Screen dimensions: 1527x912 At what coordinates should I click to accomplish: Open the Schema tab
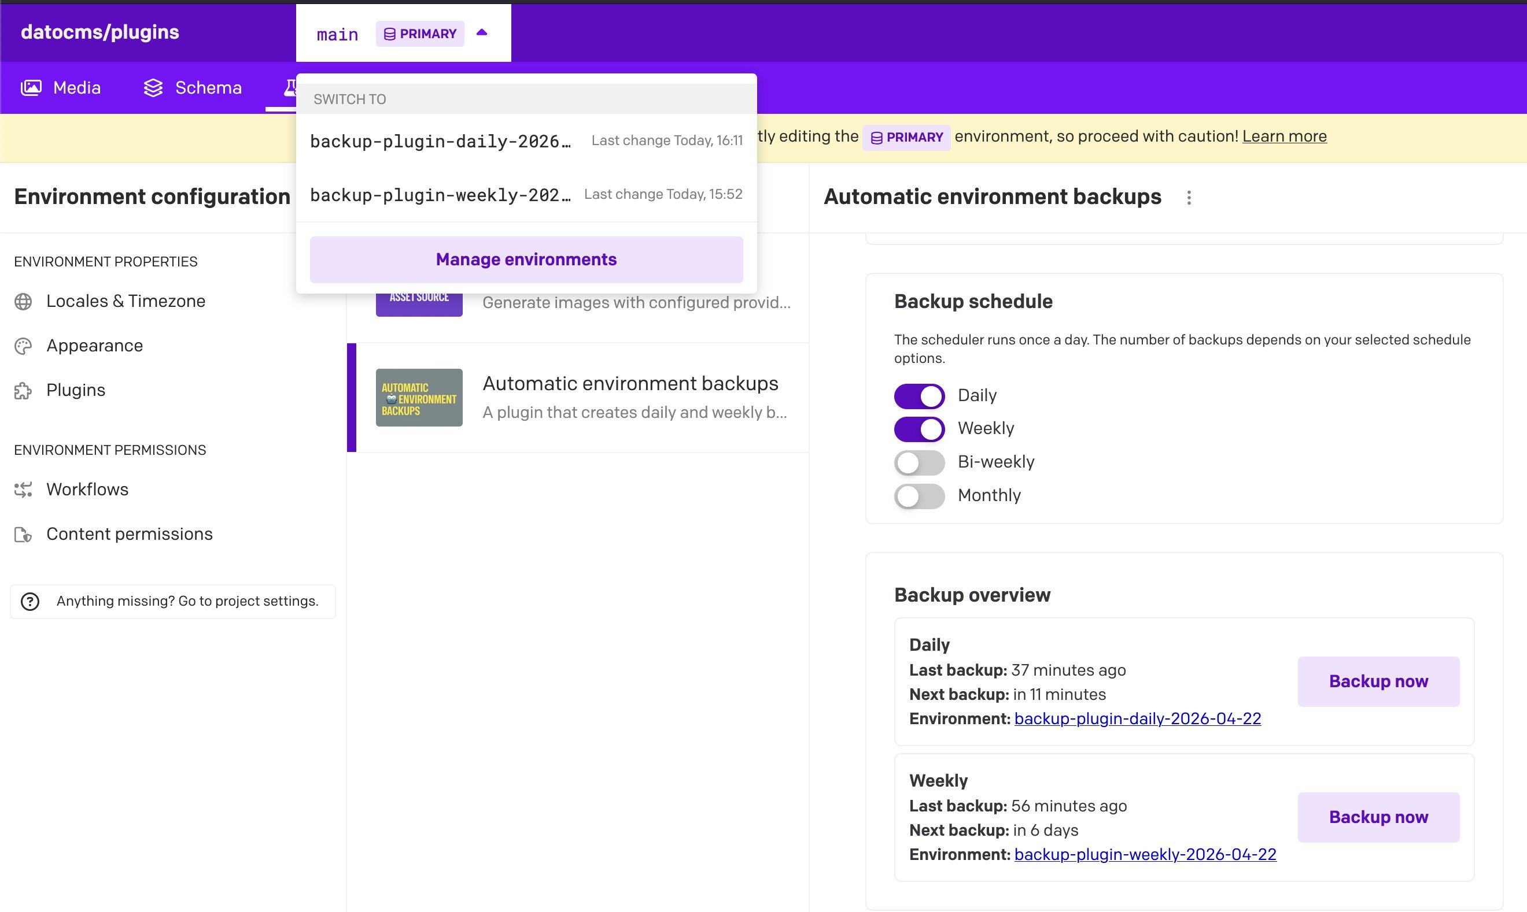click(193, 88)
